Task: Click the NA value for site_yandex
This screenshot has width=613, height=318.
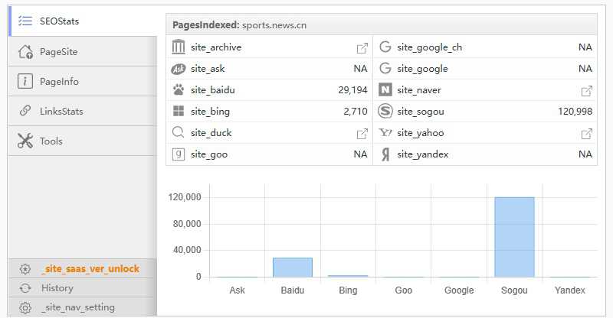Action: [585, 154]
